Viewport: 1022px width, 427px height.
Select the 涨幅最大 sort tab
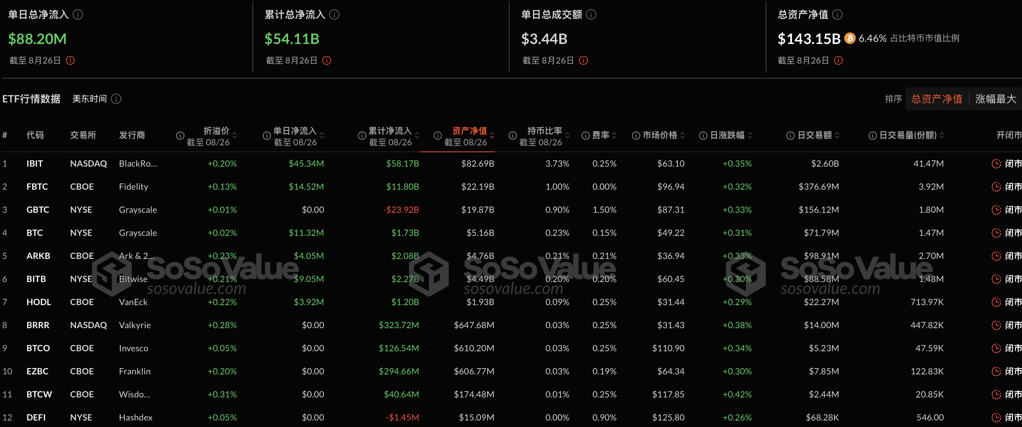[995, 99]
